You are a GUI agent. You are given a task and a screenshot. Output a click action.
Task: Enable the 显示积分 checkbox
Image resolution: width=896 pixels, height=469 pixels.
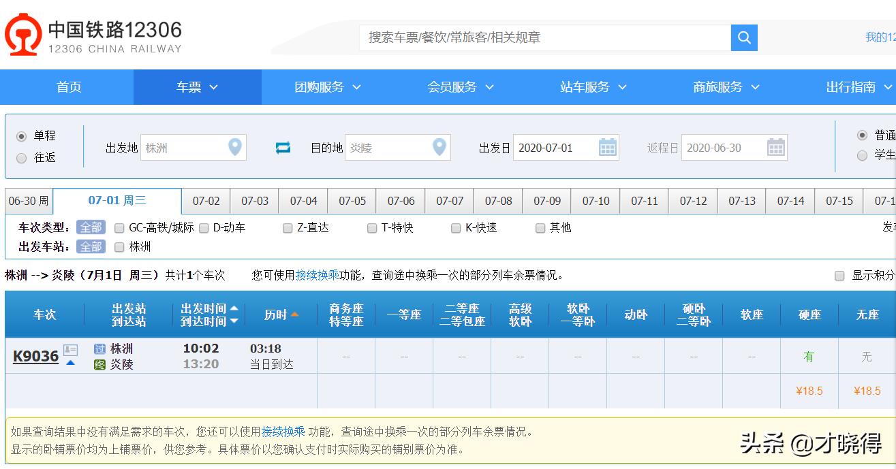(x=839, y=276)
